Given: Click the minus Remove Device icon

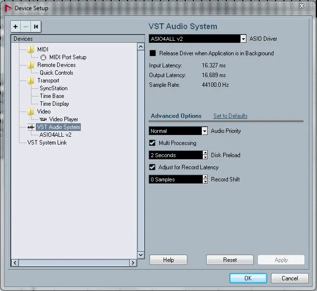Looking at the screenshot, I should click(26, 27).
